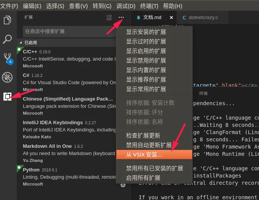259x200 pixels.
Task: Select 排序依据: 评分 entry
Action: pyautogui.click(x=154, y=112)
